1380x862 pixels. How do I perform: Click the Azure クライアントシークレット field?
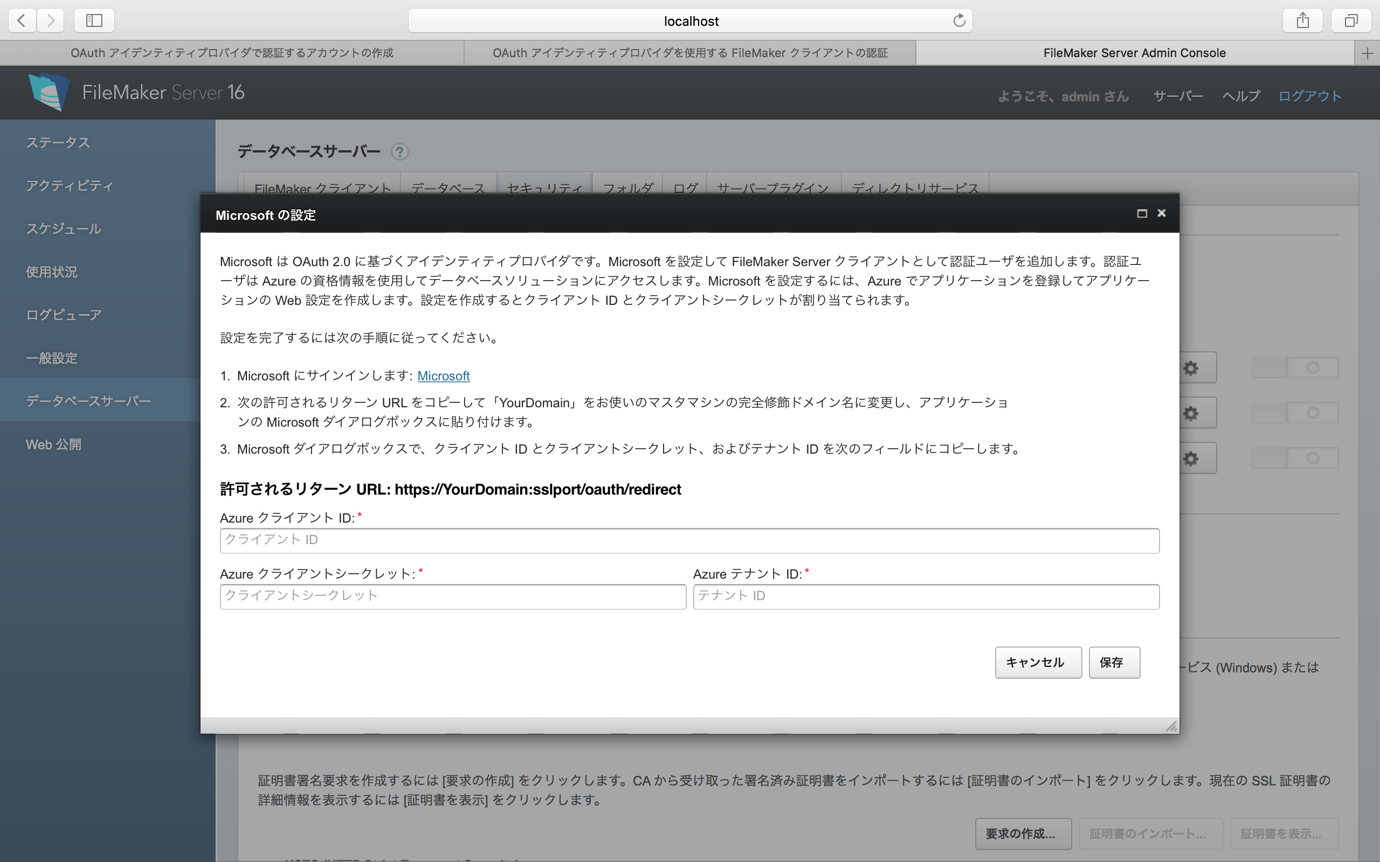tap(453, 596)
